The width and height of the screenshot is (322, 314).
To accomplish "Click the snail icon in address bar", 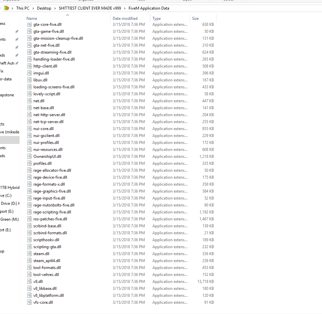I will pos(7,8).
